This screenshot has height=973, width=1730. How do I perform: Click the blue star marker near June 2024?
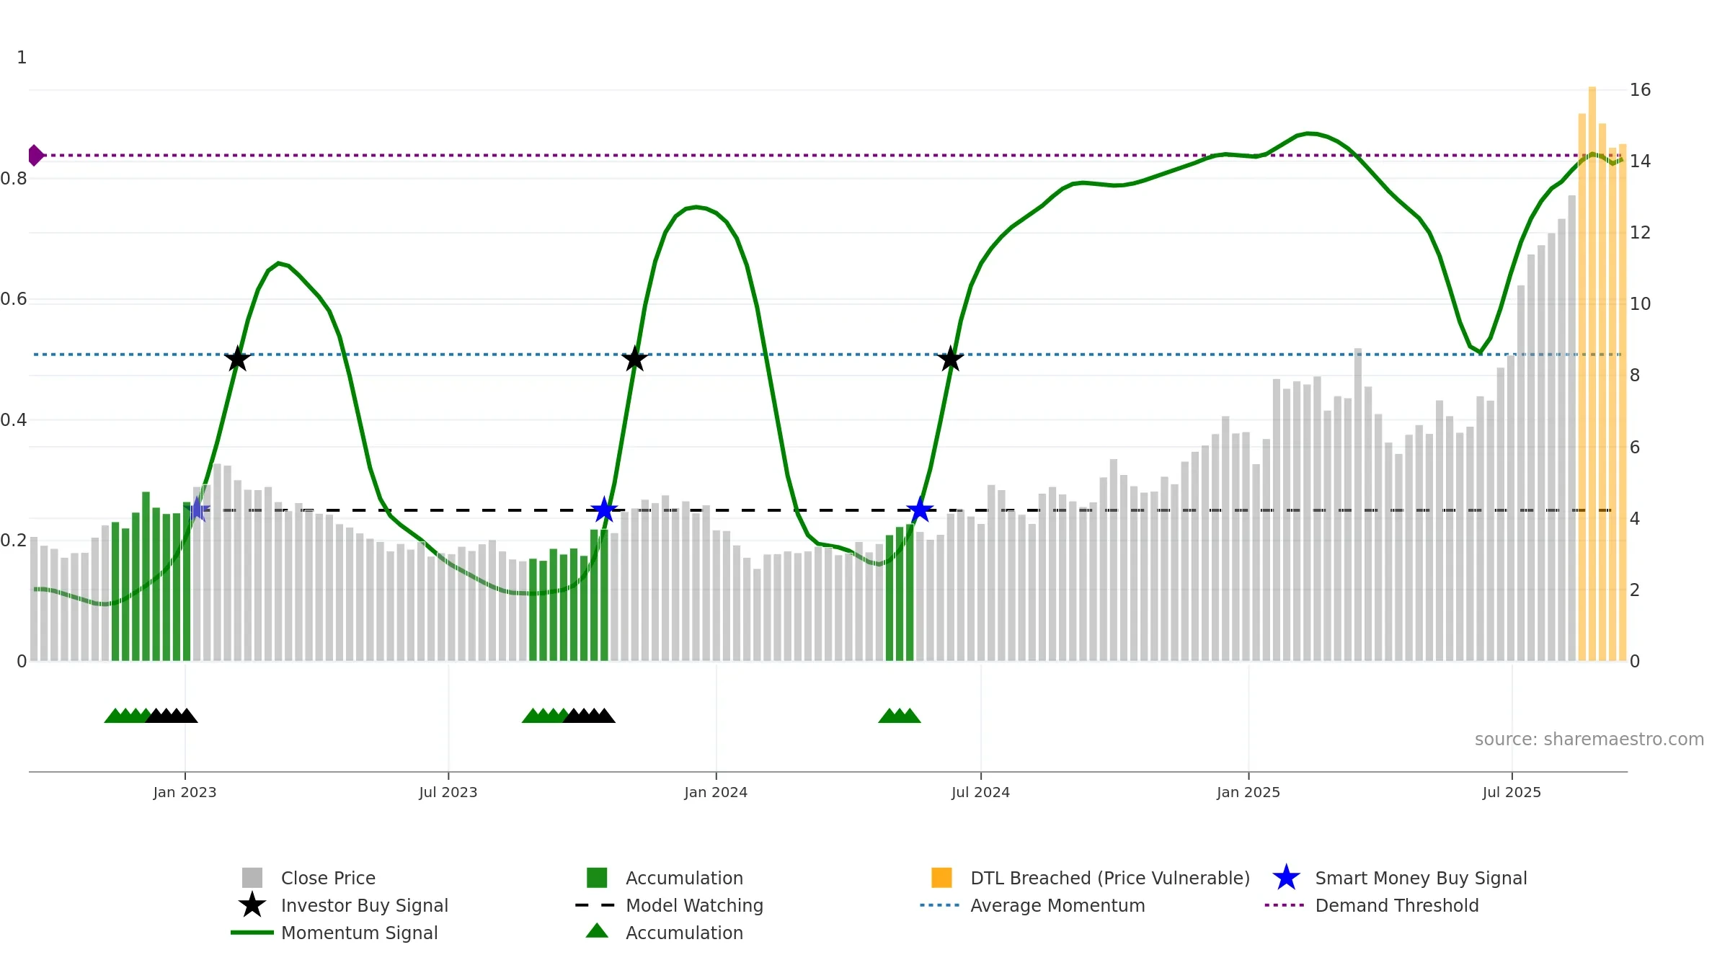click(x=920, y=510)
